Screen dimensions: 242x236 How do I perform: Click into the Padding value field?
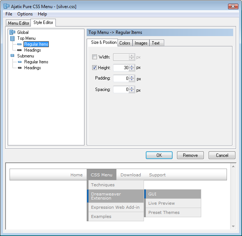point(121,78)
